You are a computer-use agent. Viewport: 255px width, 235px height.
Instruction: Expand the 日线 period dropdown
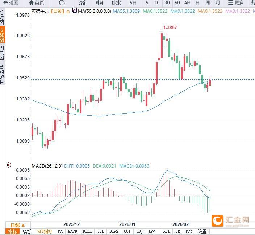17,226
